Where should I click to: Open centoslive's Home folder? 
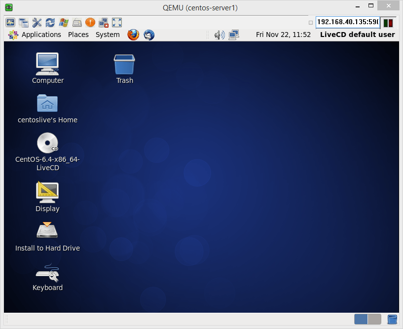pos(47,104)
